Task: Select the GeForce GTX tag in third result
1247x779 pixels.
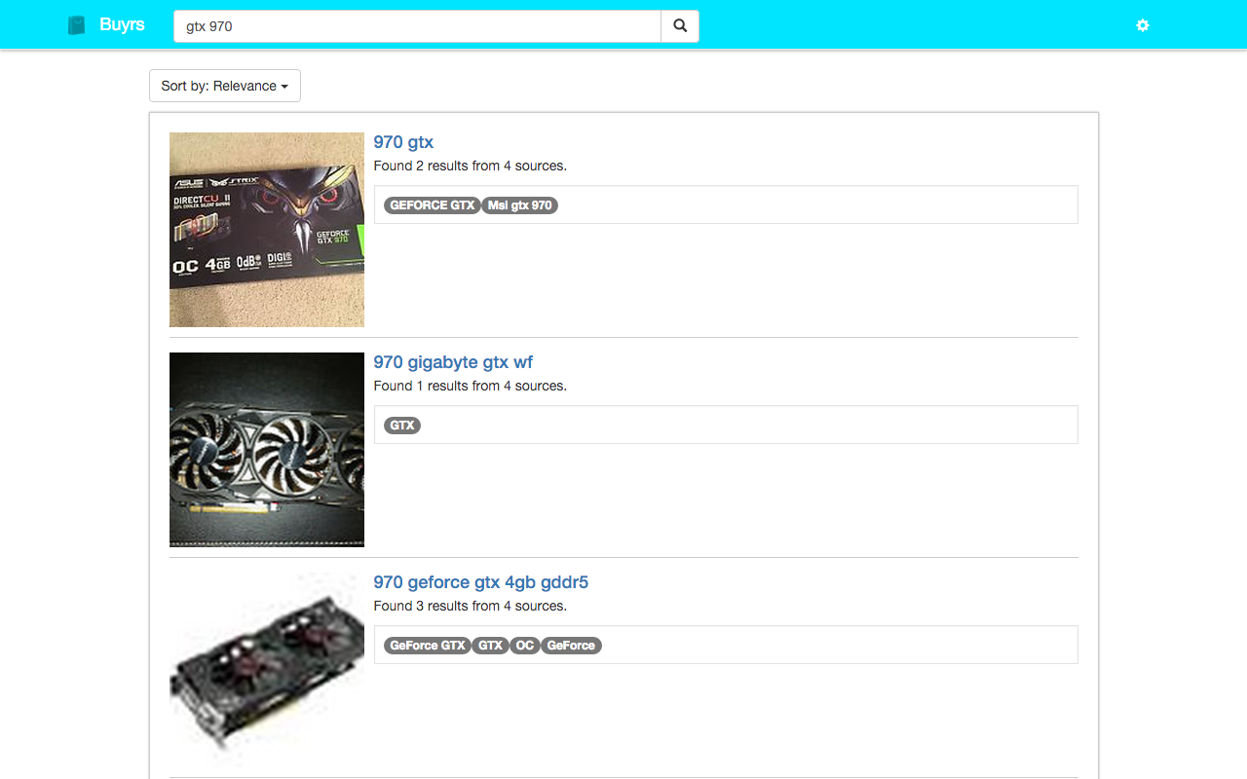Action: click(x=428, y=646)
